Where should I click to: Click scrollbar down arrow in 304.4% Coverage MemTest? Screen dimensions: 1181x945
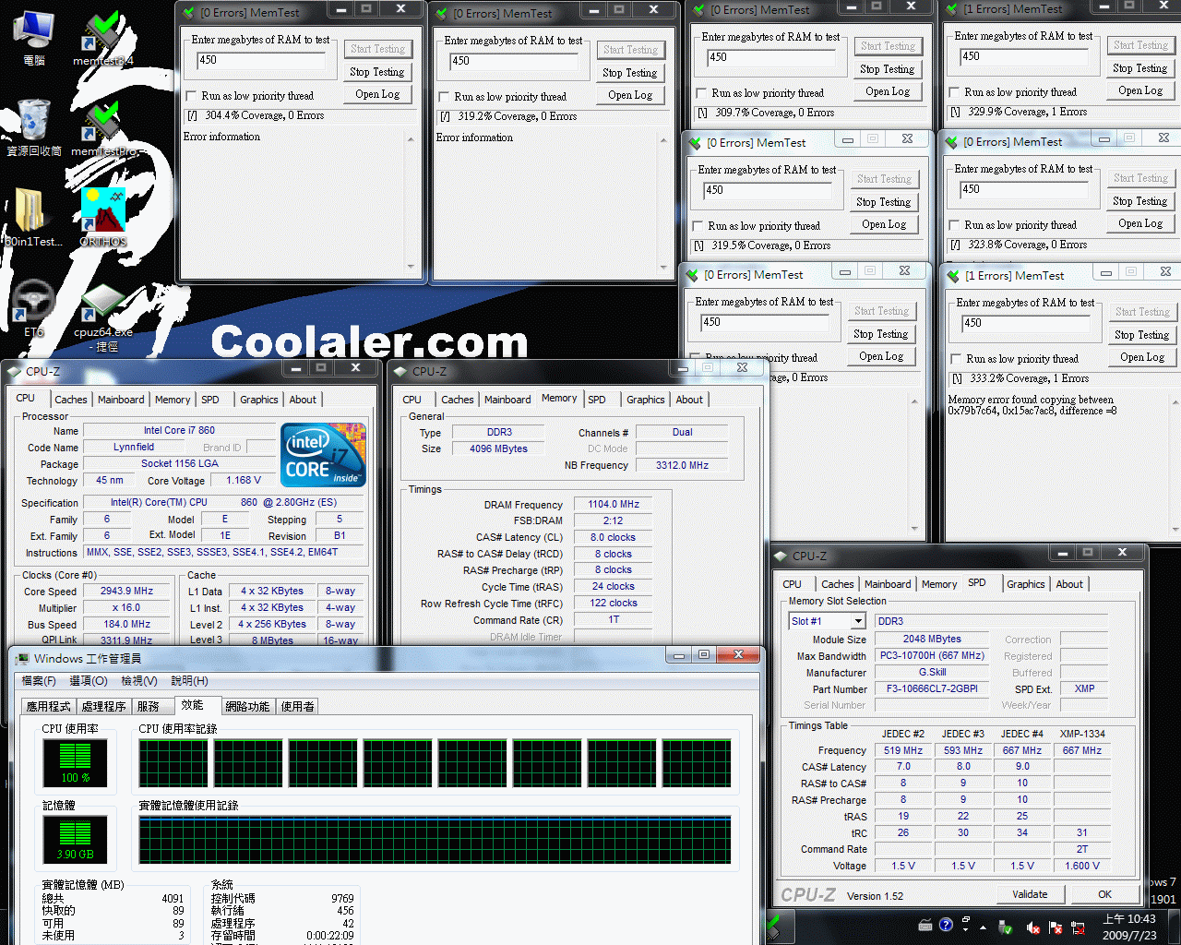[411, 267]
